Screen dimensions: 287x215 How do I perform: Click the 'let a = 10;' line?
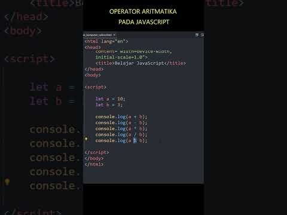pyautogui.click(x=110, y=99)
